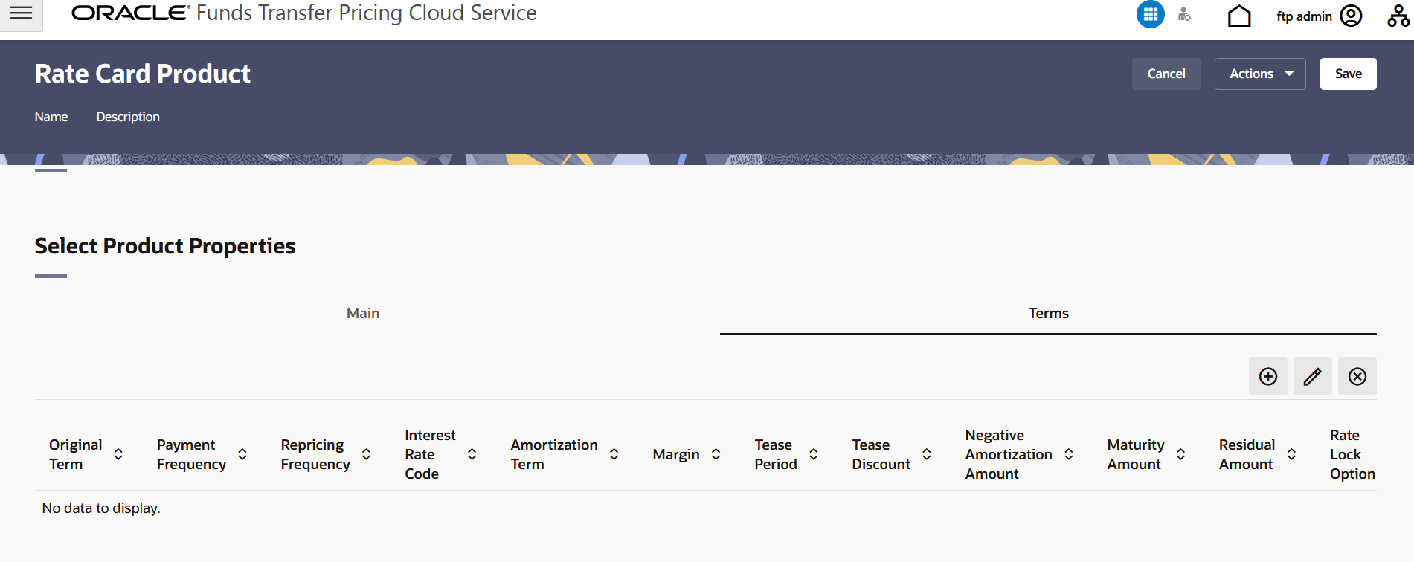Save the rate card product
This screenshot has height=562, width=1414.
(1349, 74)
